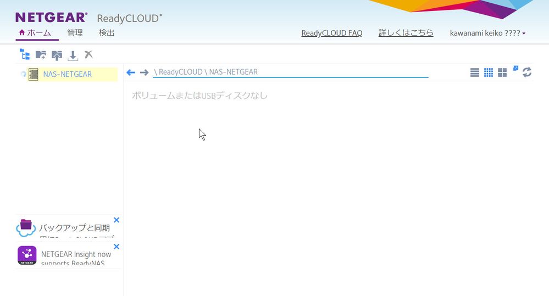The width and height of the screenshot is (549, 296).
Task: Open the 管理 tab
Action: (x=75, y=33)
